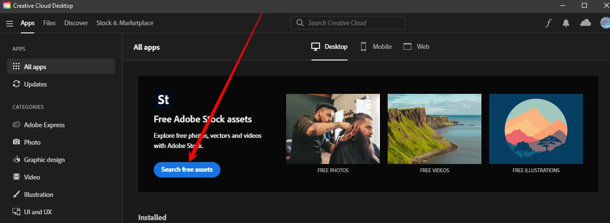
Task: Click the Creative Cloud logo in title bar
Action: (x=7, y=5)
